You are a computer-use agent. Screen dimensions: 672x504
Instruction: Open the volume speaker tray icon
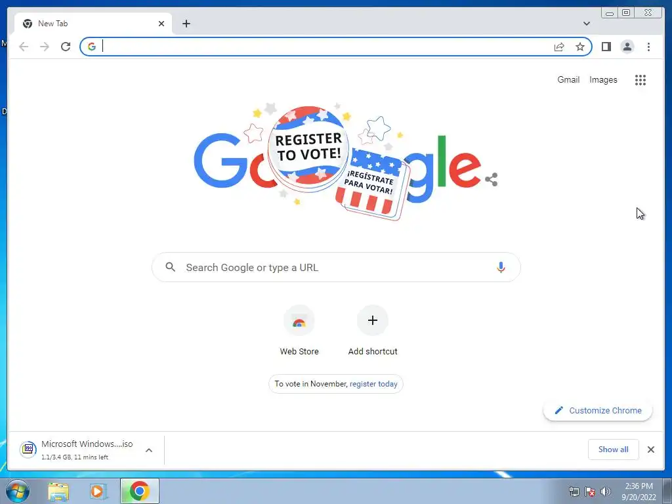(606, 492)
